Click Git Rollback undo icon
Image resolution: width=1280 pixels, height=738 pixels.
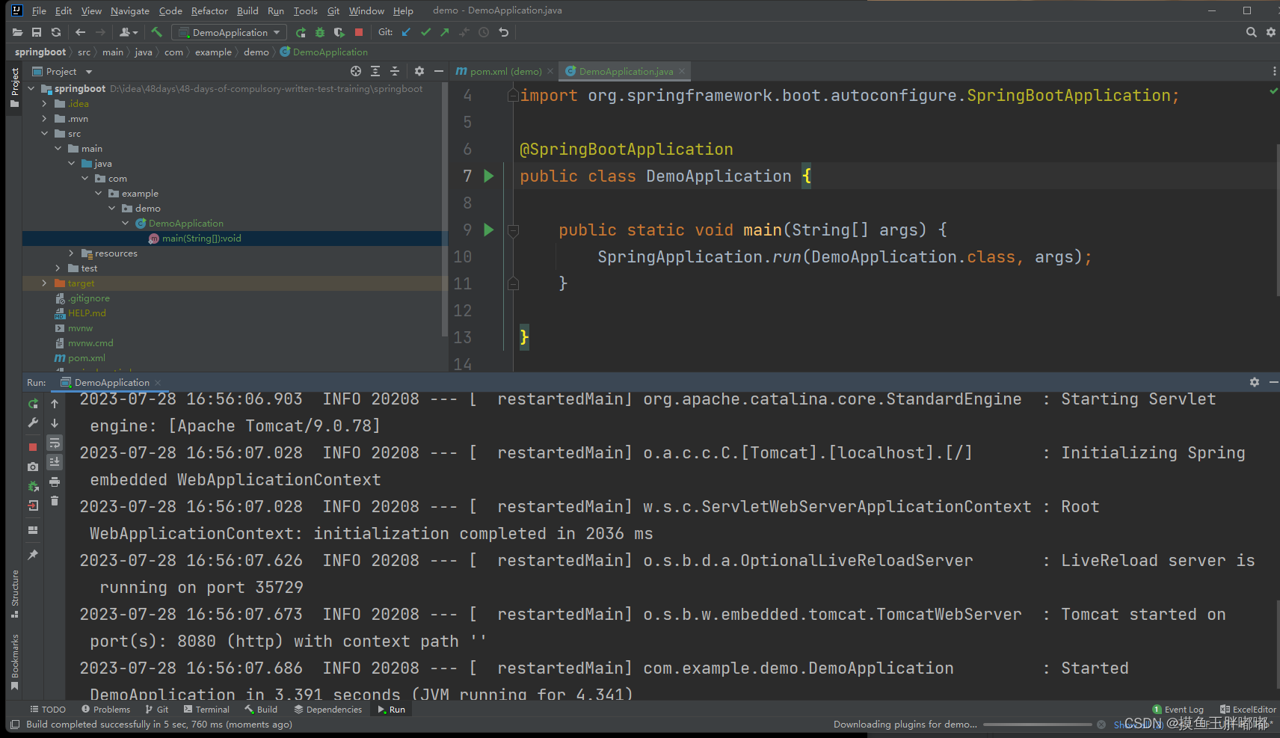(503, 32)
